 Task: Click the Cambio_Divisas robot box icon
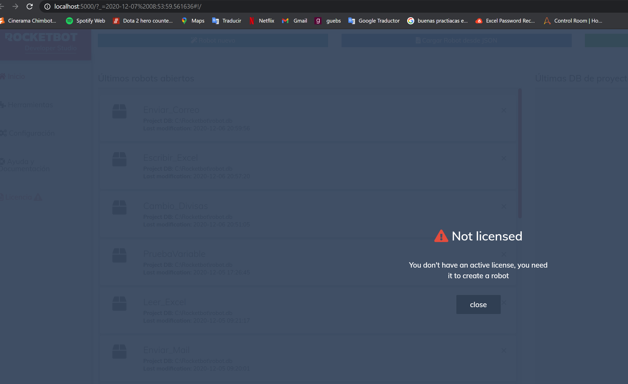coord(119,207)
